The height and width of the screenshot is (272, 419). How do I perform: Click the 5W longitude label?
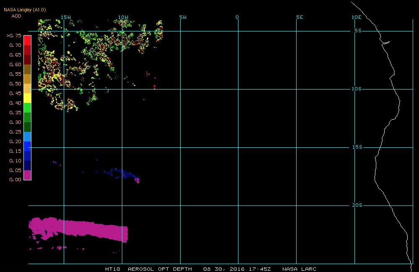[183, 17]
